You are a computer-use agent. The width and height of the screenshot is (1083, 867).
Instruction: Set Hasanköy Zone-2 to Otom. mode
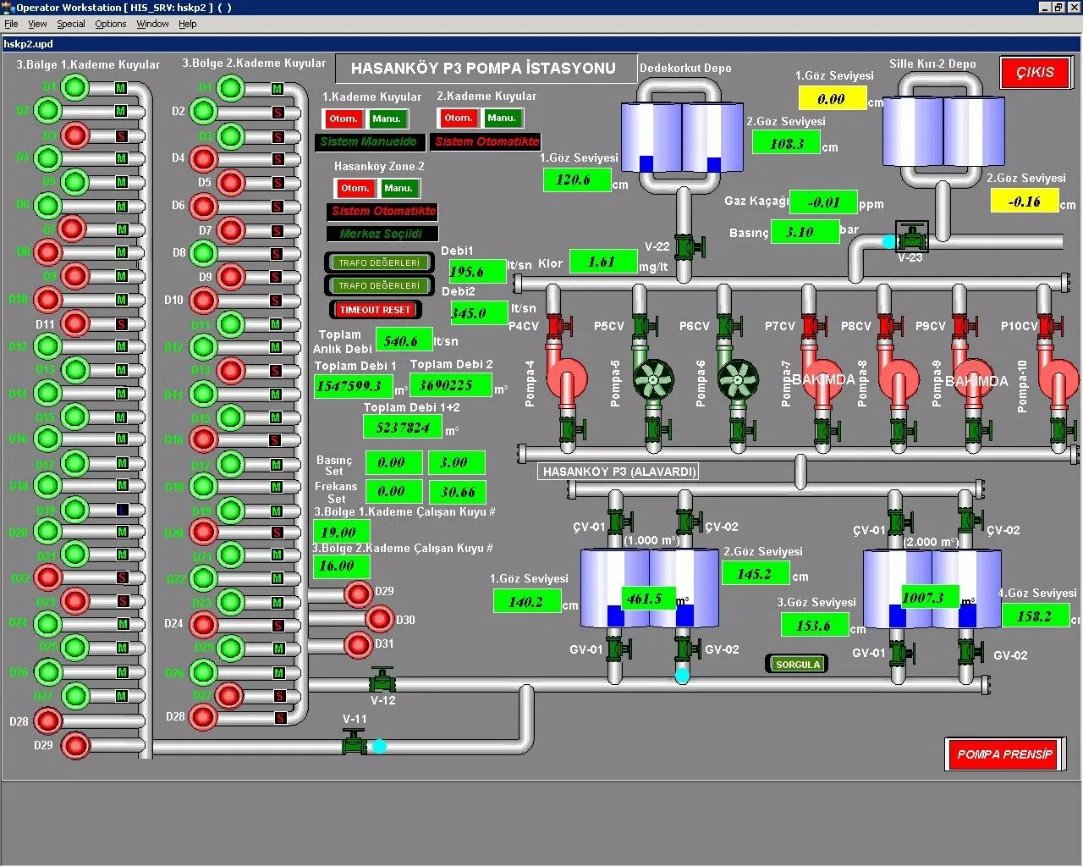[x=355, y=188]
